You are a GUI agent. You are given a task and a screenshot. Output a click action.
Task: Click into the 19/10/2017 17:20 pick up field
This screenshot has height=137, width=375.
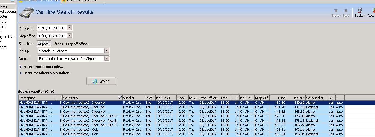click(x=52, y=28)
